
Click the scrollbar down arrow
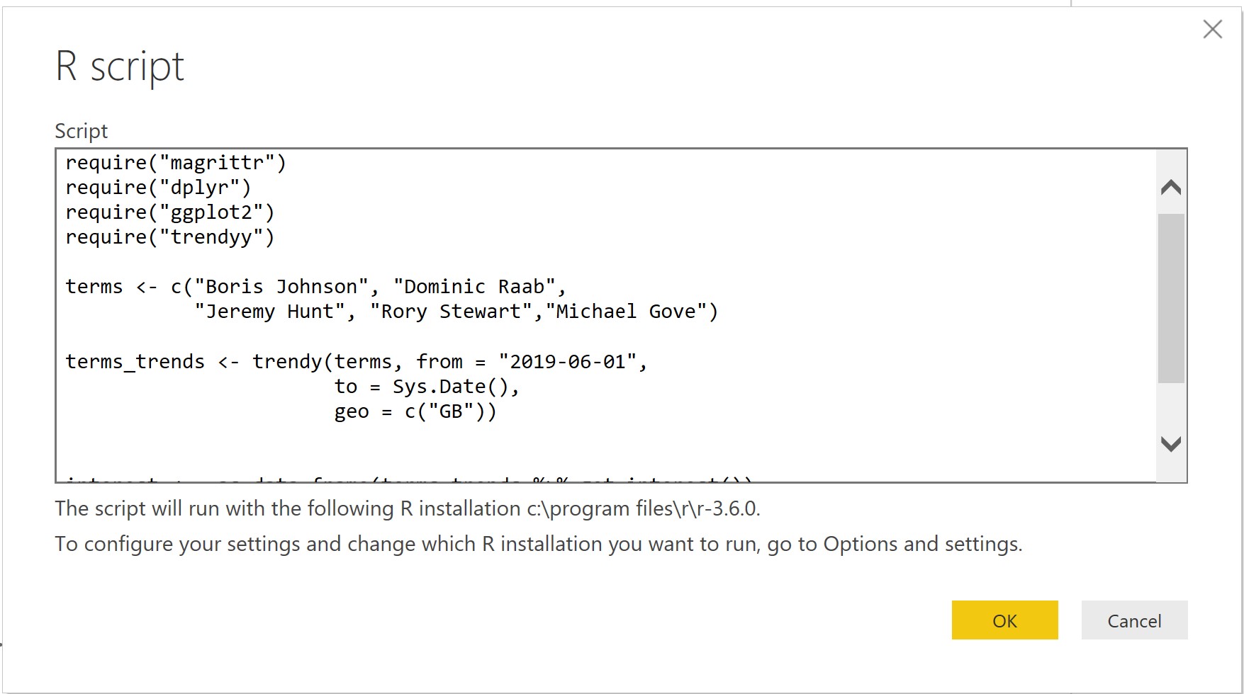click(x=1171, y=445)
